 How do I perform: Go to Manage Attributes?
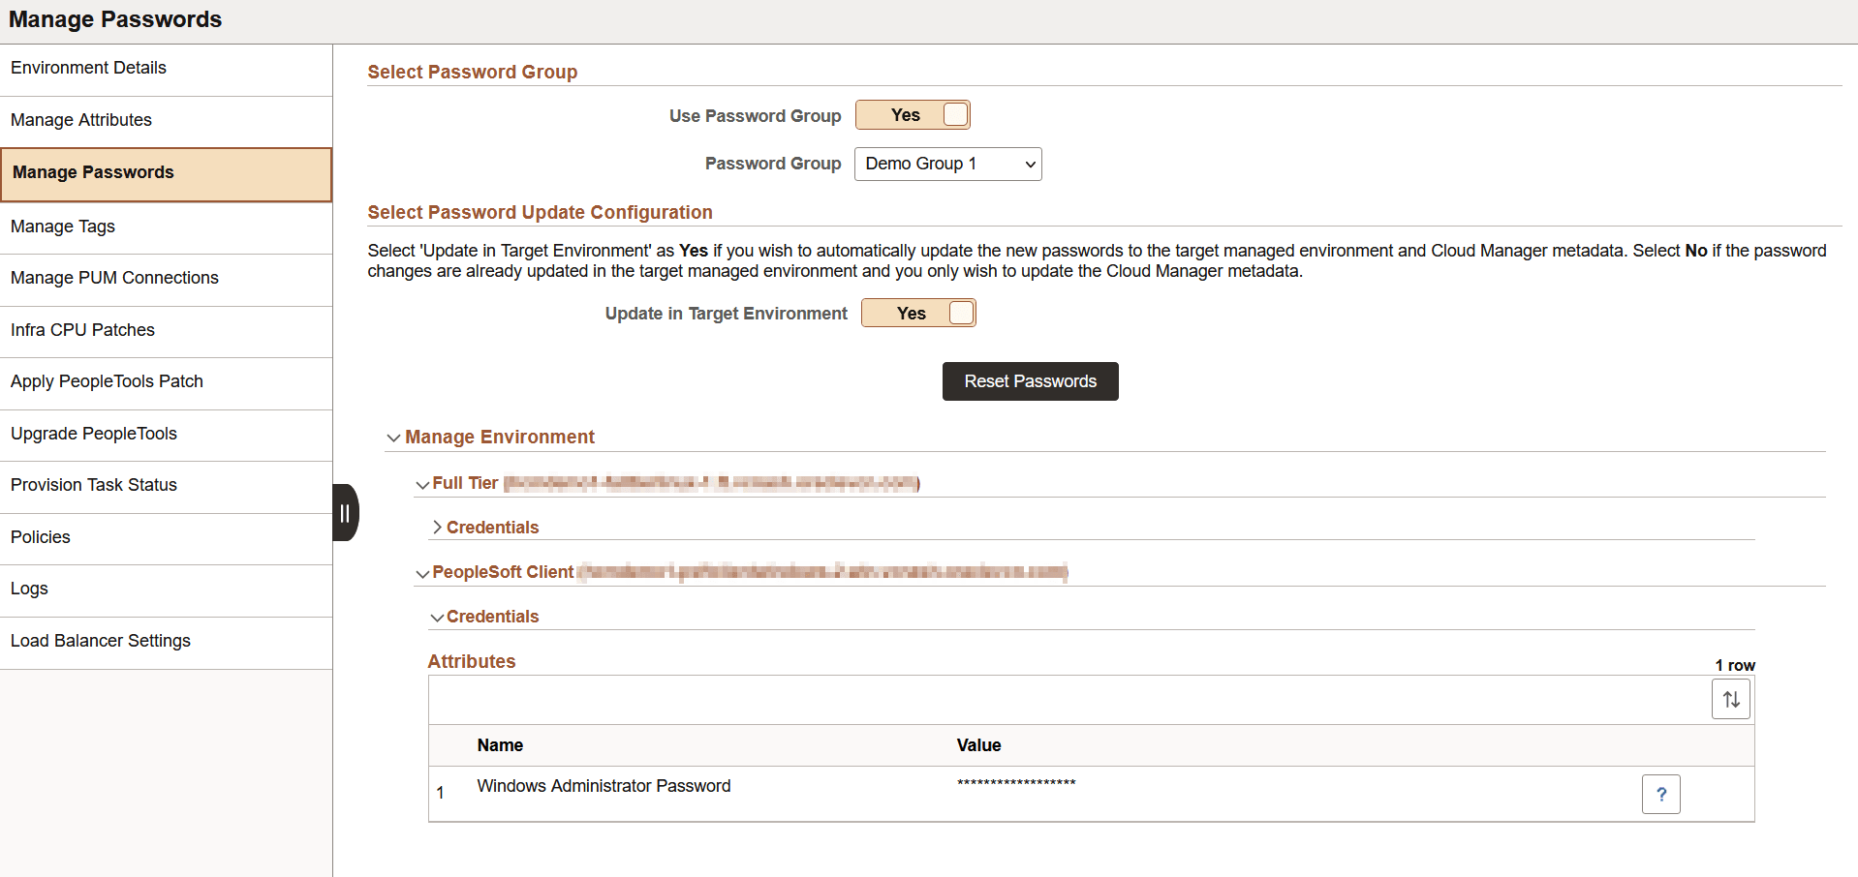tap(81, 120)
